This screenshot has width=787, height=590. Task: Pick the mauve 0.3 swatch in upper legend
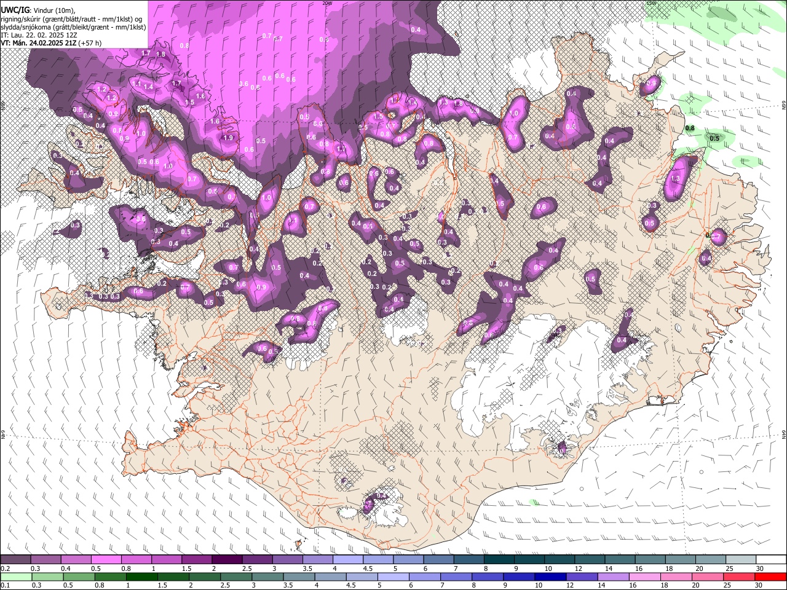45,560
